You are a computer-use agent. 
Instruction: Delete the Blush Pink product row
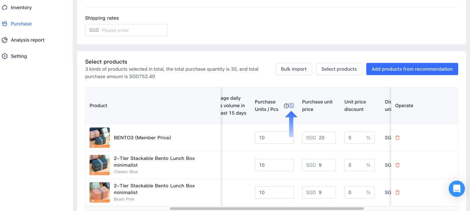coord(397,192)
